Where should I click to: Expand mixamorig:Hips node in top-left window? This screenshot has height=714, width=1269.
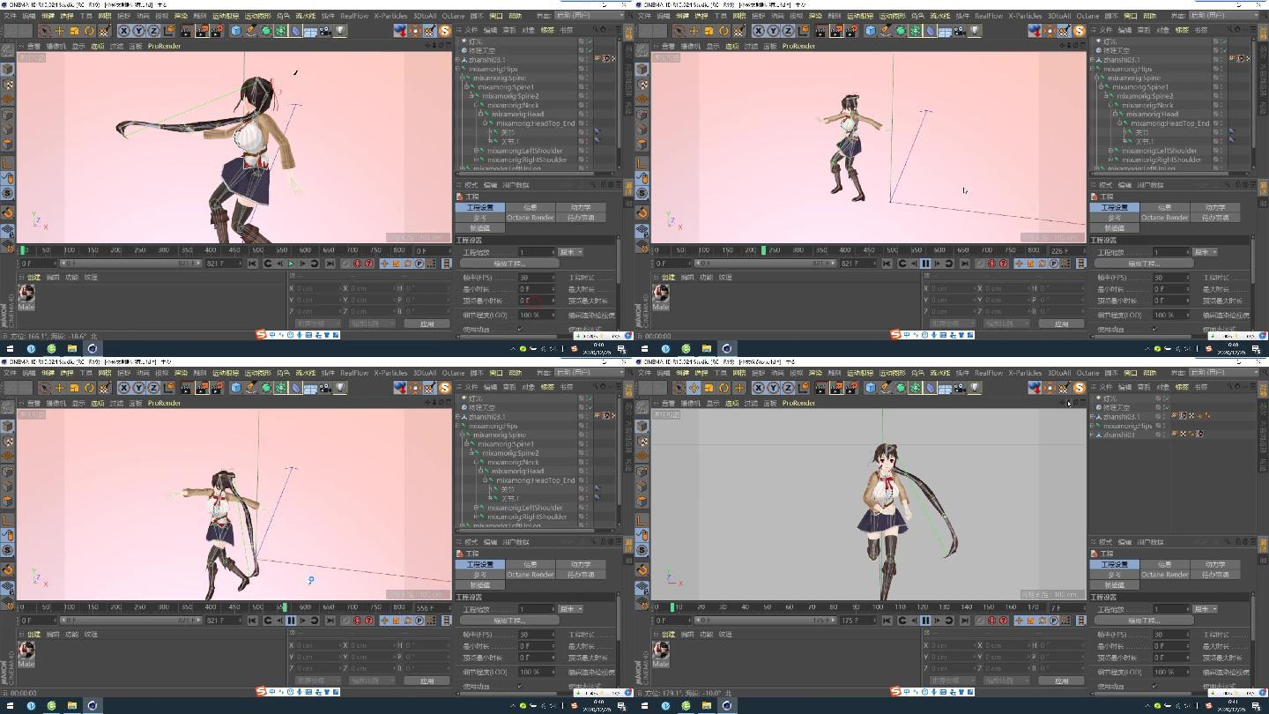[x=459, y=68]
